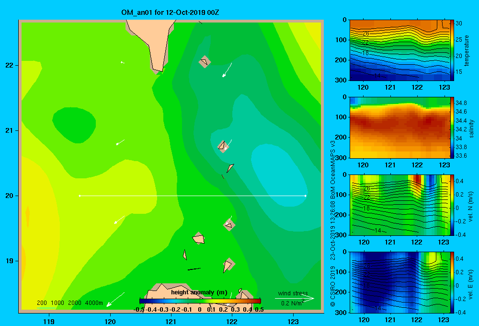Click the '0.2 N/m2' wind scale value
The width and height of the screenshot is (479, 326).
pos(292,303)
